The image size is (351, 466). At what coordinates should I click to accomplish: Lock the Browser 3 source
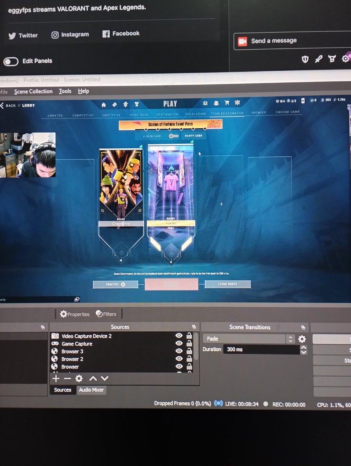[189, 351]
